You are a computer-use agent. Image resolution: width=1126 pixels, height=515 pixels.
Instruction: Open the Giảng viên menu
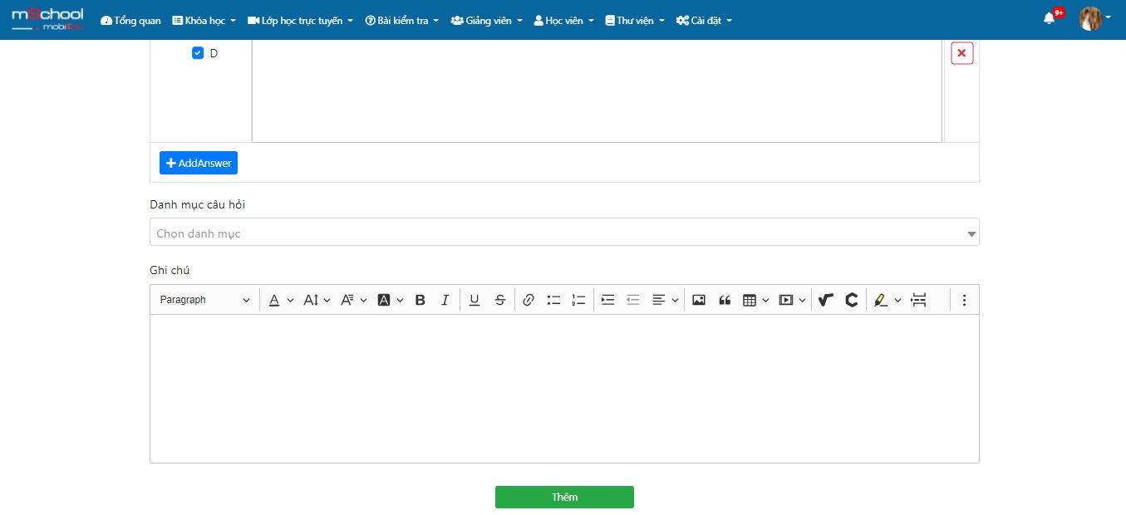(486, 21)
